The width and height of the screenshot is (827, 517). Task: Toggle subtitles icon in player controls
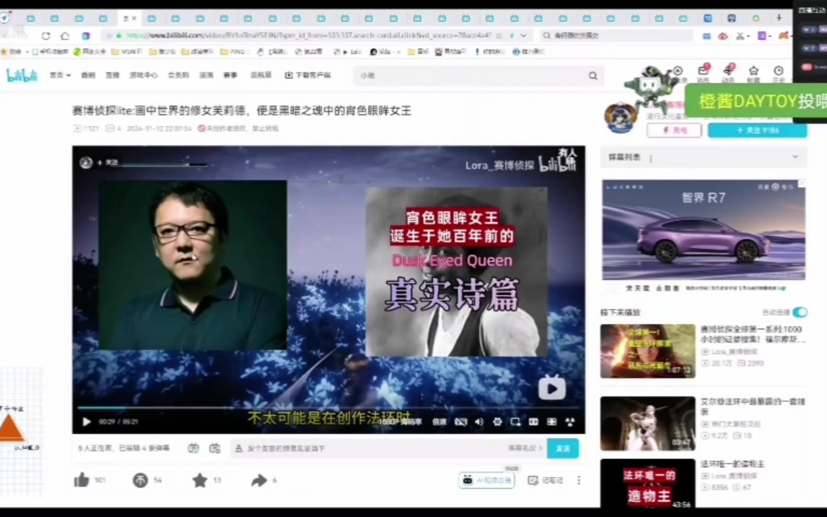click(x=460, y=422)
